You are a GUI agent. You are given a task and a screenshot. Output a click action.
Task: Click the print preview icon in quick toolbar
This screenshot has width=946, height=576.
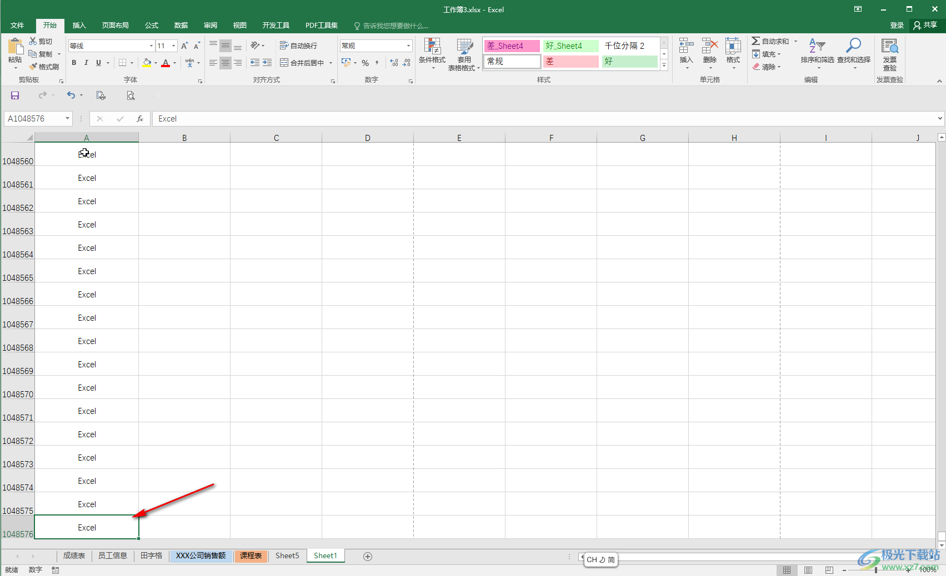[x=131, y=95]
